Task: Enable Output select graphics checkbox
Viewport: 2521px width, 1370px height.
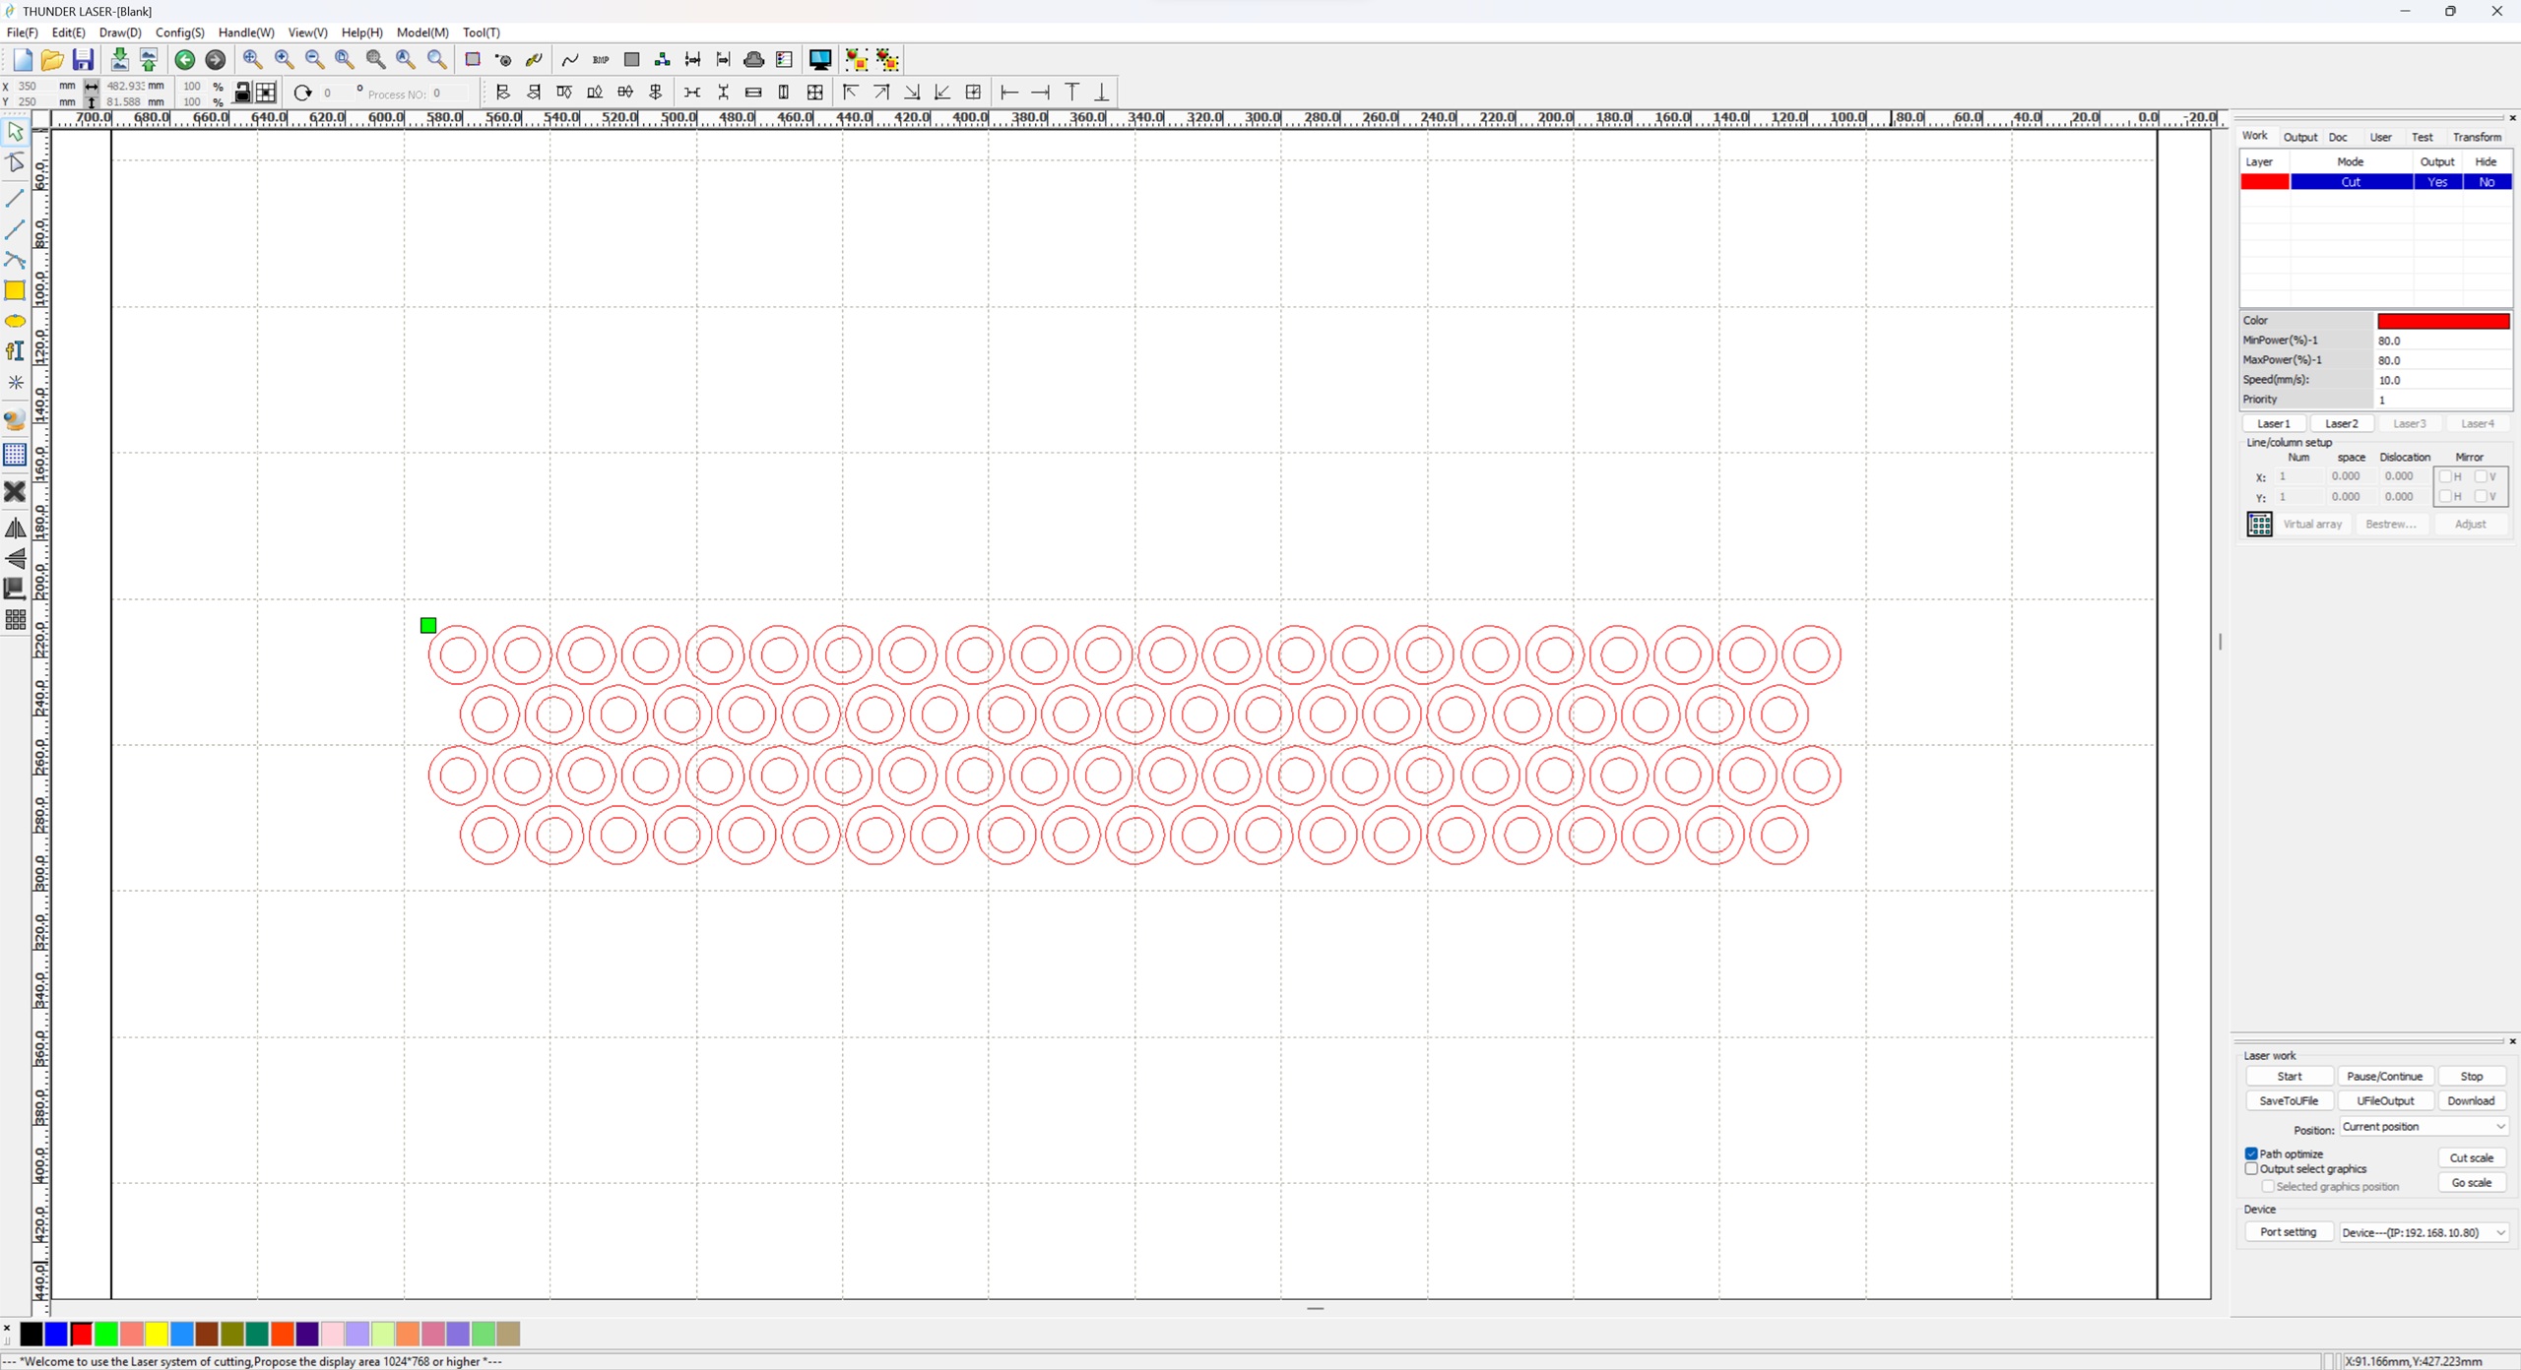Action: (2251, 1169)
